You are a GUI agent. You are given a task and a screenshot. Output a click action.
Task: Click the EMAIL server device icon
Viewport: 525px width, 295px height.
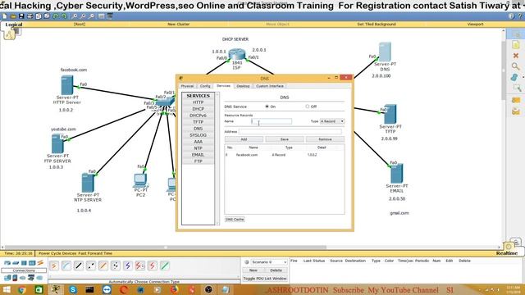[x=396, y=173]
